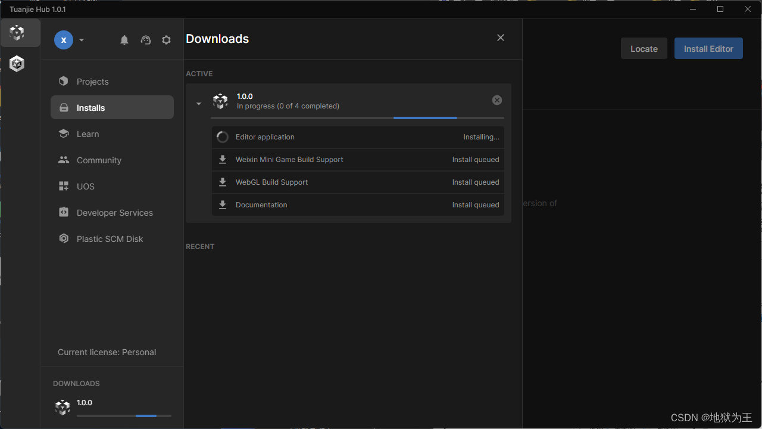Open notifications bell icon
This screenshot has width=762, height=429.
[124, 40]
